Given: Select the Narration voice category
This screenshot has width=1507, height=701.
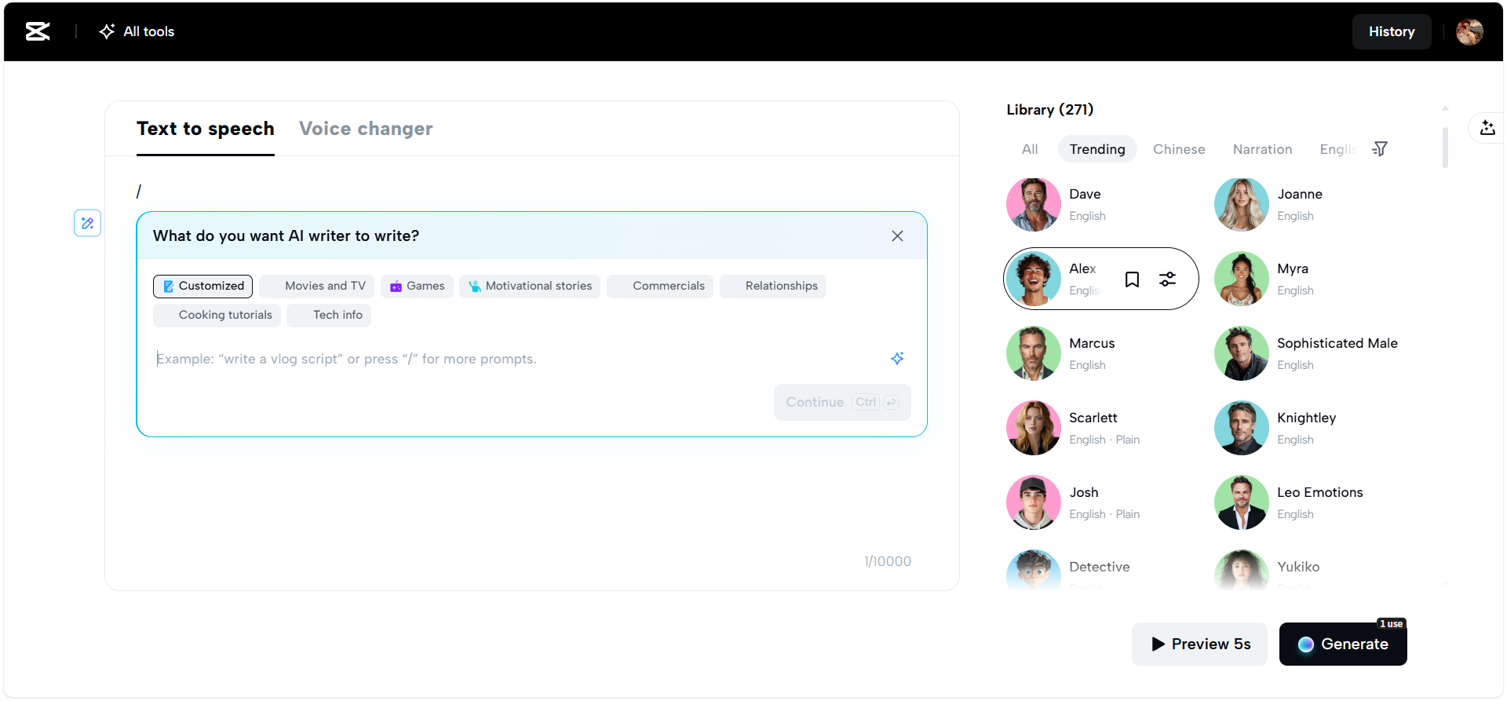Looking at the screenshot, I should (1261, 149).
